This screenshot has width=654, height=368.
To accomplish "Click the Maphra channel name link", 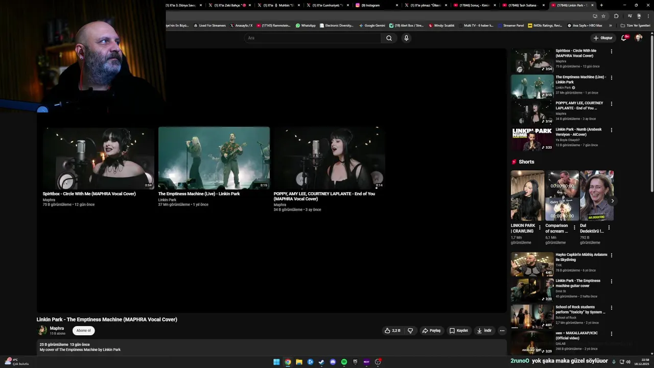I will point(57,328).
